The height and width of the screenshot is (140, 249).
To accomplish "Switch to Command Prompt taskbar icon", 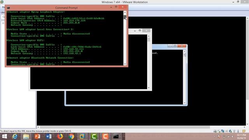I will pos(116,136).
